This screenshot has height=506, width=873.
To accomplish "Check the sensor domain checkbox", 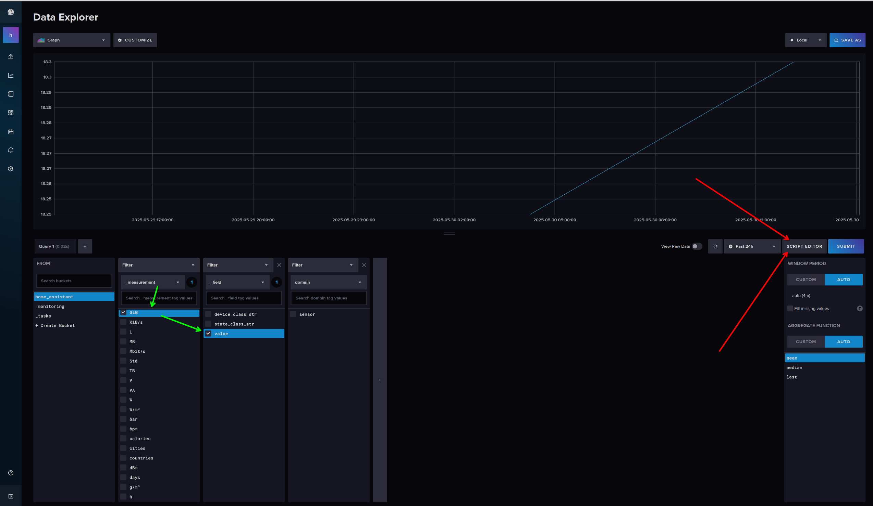I will click(x=293, y=314).
